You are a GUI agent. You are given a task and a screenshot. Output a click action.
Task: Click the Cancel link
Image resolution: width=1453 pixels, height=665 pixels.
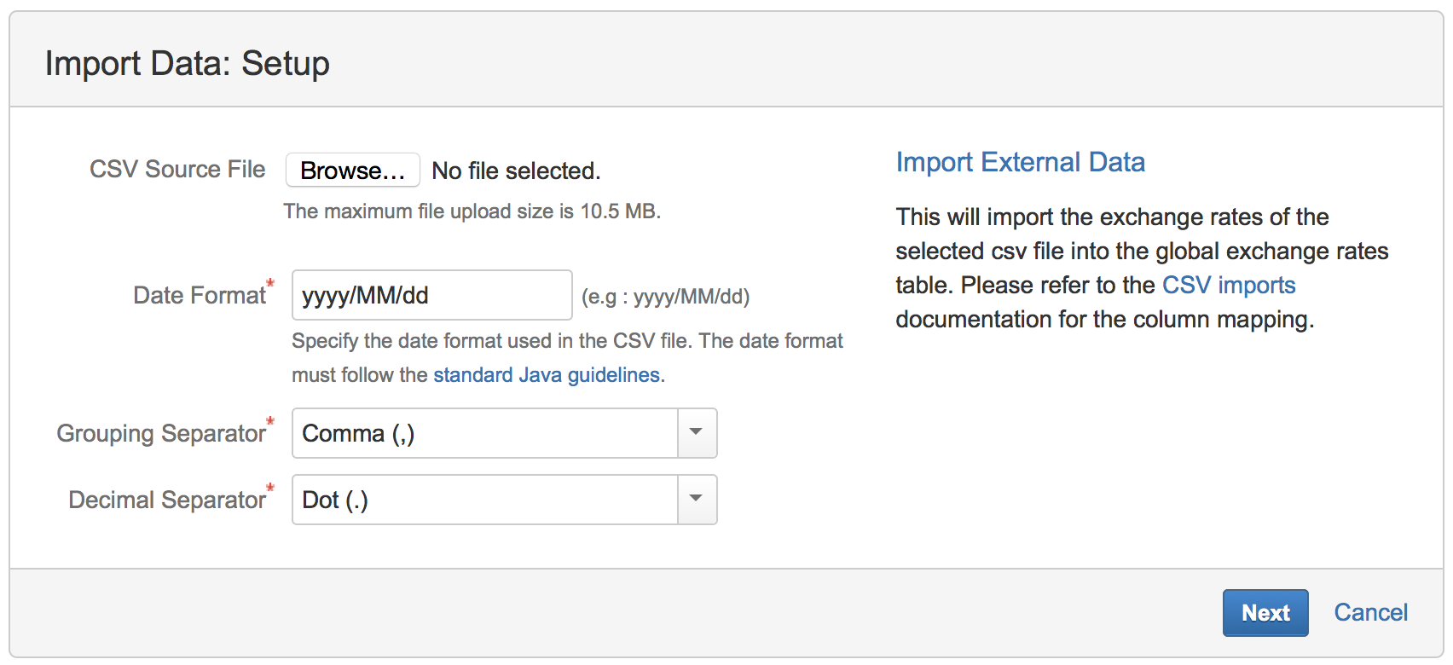coord(1369,612)
